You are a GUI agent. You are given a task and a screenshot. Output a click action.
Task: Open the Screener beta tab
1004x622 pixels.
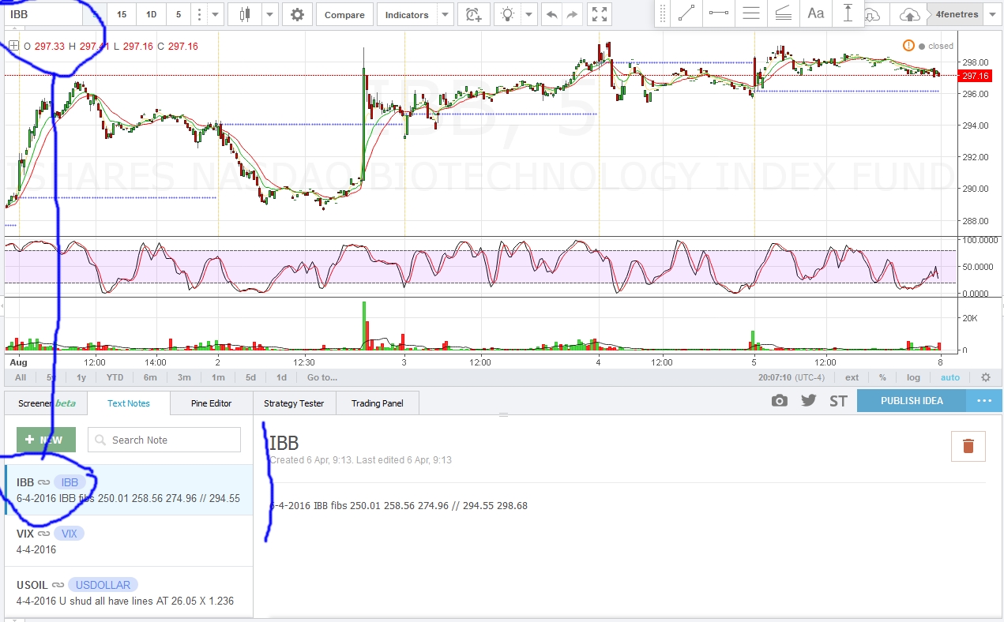tap(47, 403)
